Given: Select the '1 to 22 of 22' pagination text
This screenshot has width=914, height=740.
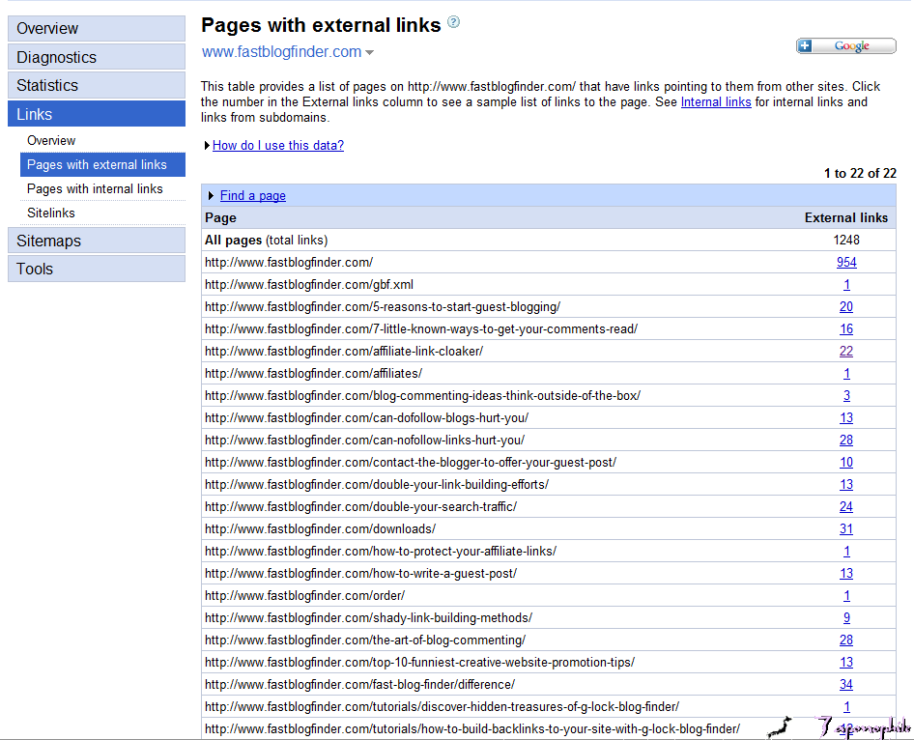Looking at the screenshot, I should tap(860, 173).
